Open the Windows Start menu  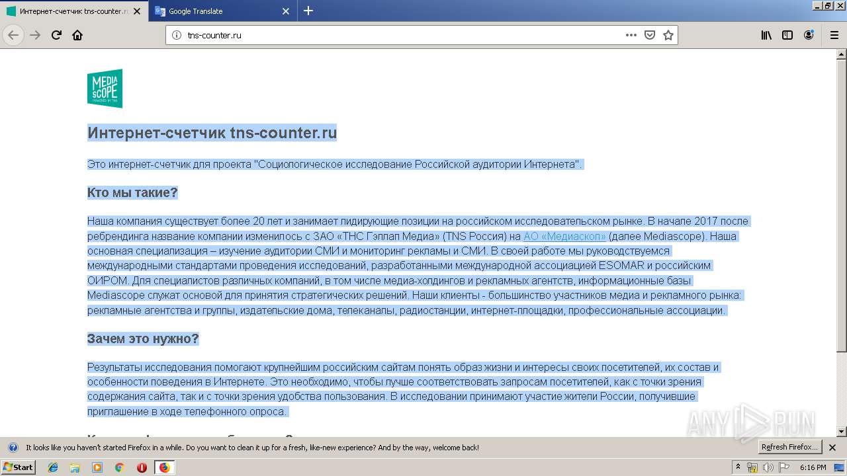pos(18,467)
